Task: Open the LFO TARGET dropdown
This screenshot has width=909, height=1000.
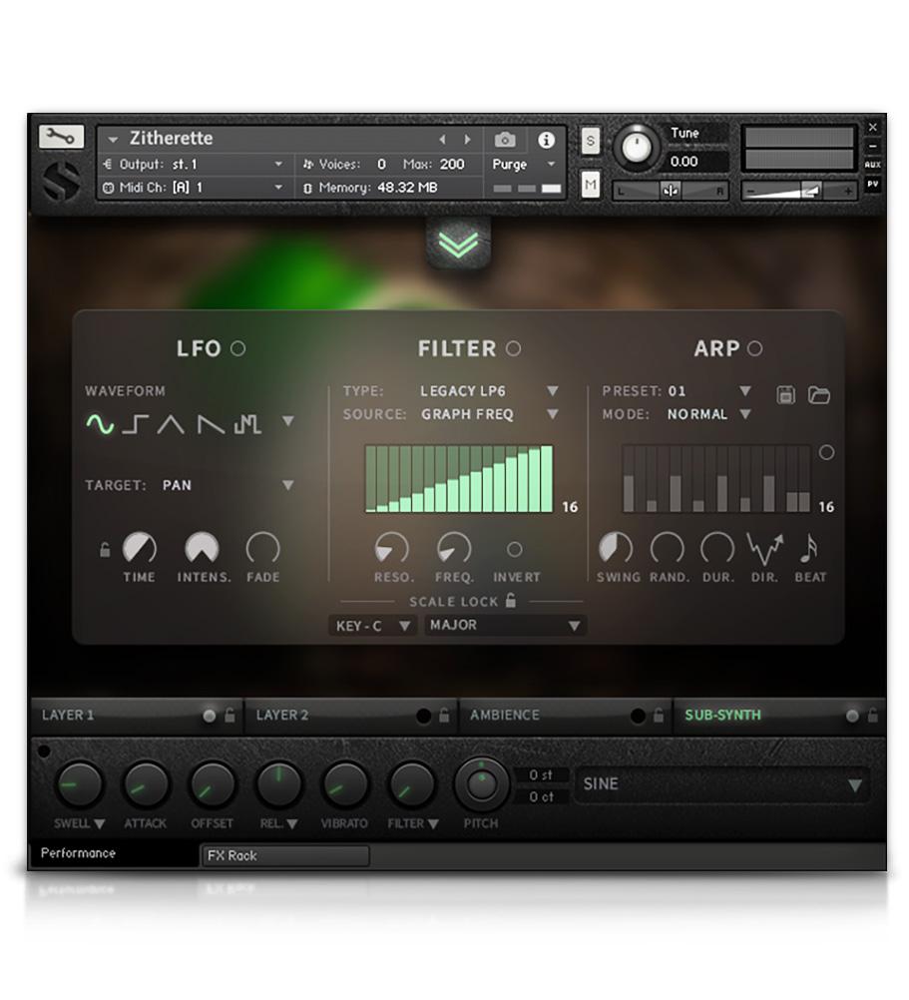Action: 287,485
